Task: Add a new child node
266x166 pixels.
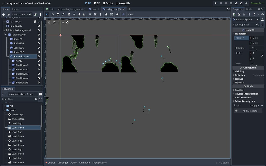Action: click(x=3, y=14)
